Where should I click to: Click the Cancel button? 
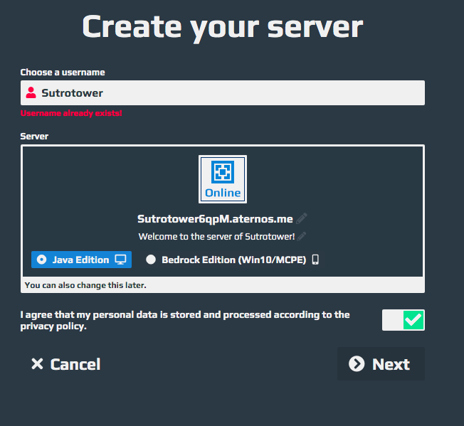click(x=66, y=364)
